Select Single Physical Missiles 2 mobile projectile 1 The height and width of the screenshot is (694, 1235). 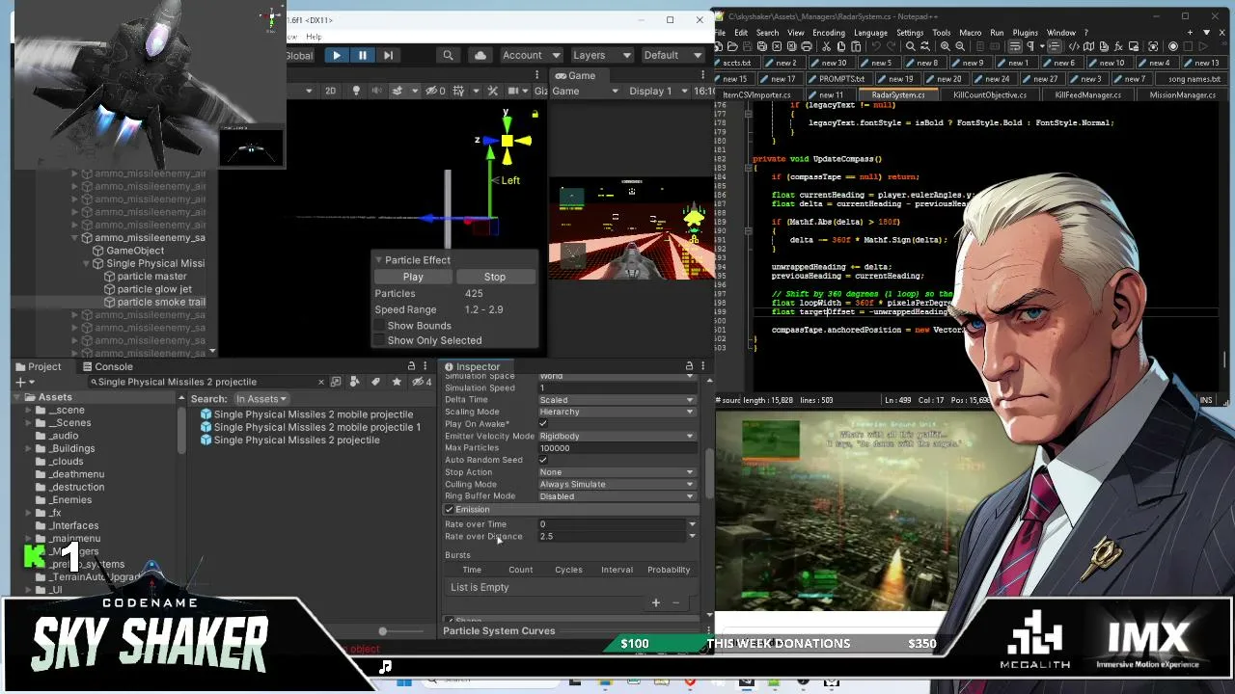tap(316, 427)
